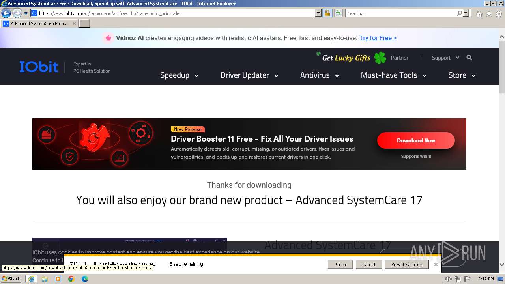Close the Advanced SystemCare tab
Viewport: 505px width, 284px height.
click(x=74, y=24)
